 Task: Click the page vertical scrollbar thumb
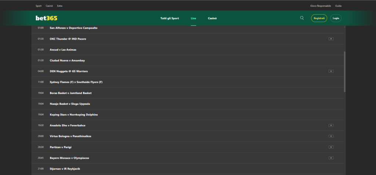pyautogui.click(x=344, y=72)
